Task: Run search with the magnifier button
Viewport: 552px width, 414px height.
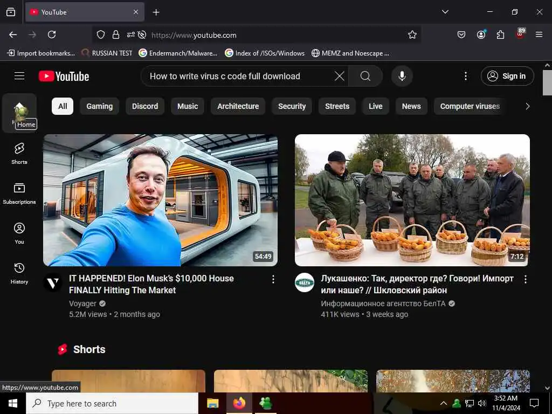Action: [x=365, y=76]
